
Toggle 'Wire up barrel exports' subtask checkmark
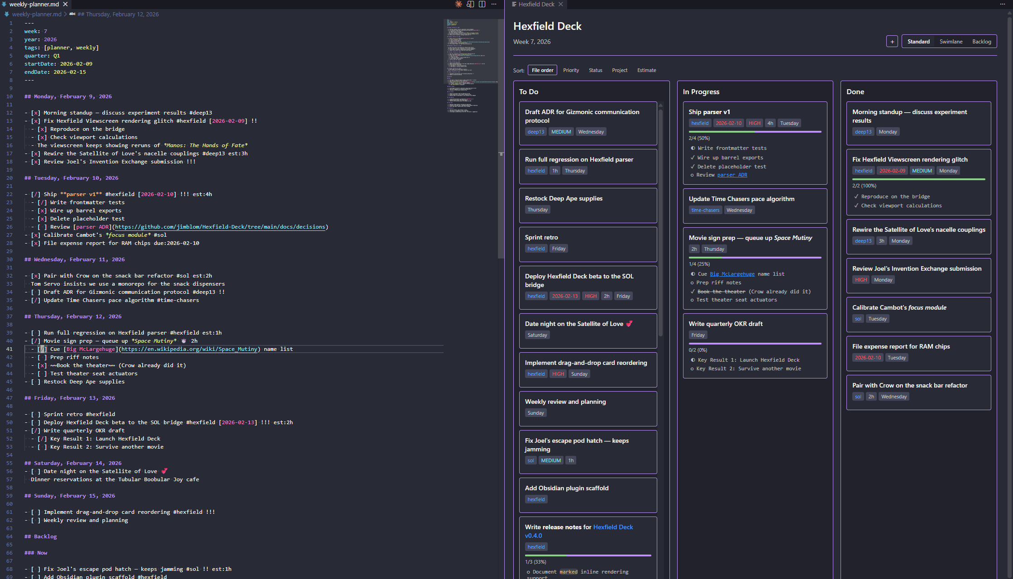tap(693, 158)
